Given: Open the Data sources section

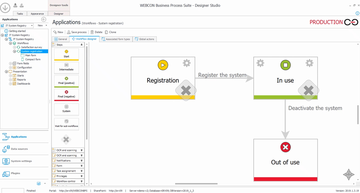Looking at the screenshot, I should [19, 149].
